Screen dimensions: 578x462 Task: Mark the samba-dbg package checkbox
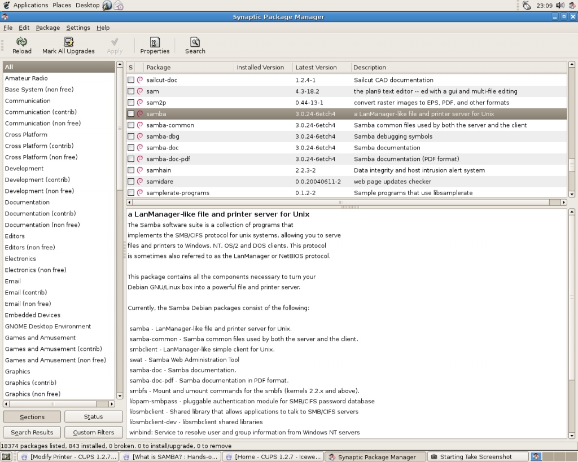pyautogui.click(x=131, y=137)
